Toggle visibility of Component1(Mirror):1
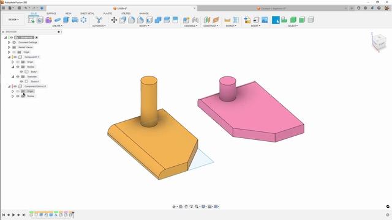 (x=15, y=86)
